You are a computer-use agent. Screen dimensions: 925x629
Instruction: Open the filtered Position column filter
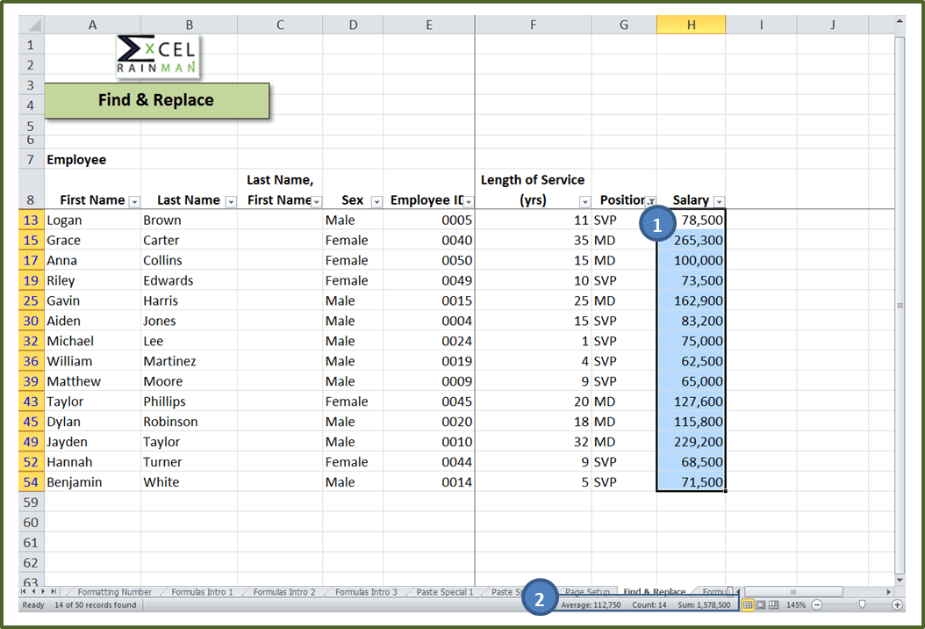click(x=650, y=201)
